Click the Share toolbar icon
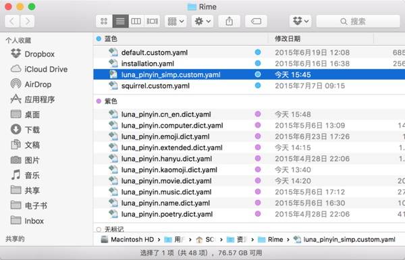Image resolution: width=405 pixels, height=260 pixels. (x=229, y=21)
